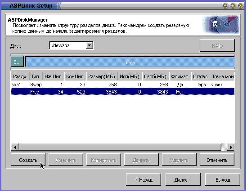Click the first yellow title bar button
Screen dimensions: 247x192
point(225,6)
